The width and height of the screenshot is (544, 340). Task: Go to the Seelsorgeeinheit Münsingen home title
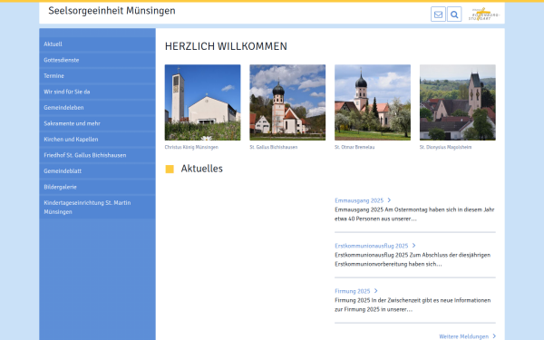point(112,11)
